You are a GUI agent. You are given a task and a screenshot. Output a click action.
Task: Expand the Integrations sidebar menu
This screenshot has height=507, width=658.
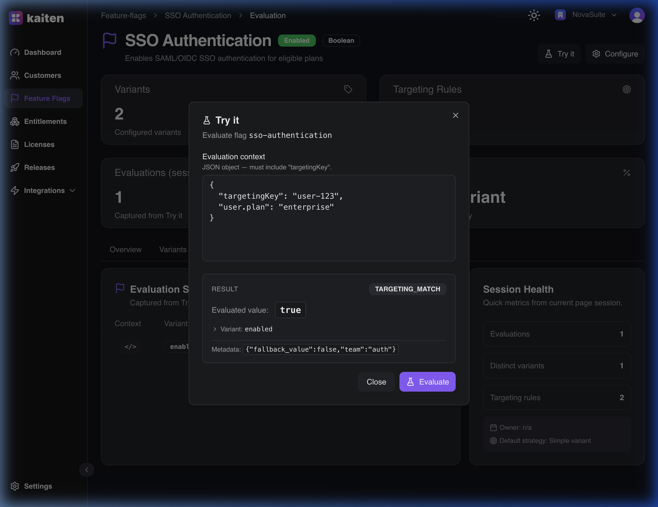click(x=44, y=190)
